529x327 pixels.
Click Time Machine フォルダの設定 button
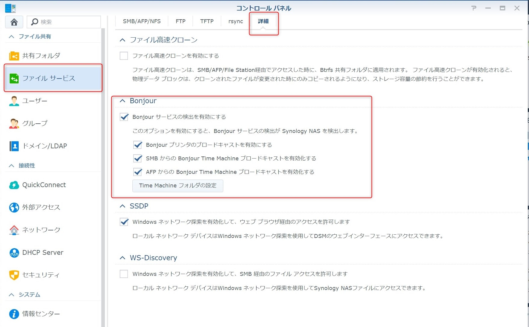(178, 186)
